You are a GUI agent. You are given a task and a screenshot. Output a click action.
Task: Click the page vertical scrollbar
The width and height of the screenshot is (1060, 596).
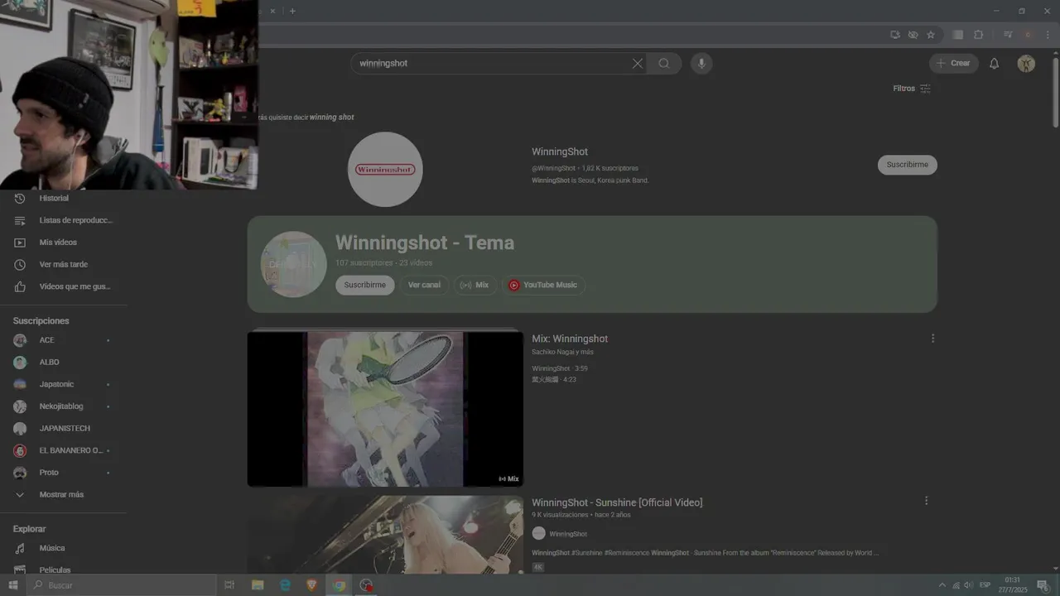[1055, 91]
